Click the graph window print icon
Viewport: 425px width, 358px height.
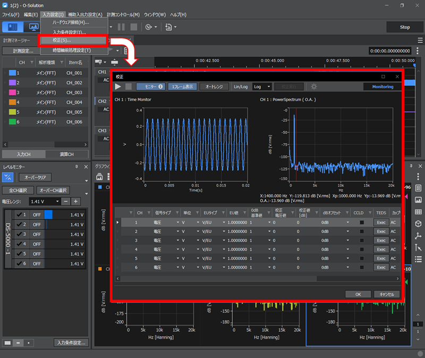(x=99, y=177)
